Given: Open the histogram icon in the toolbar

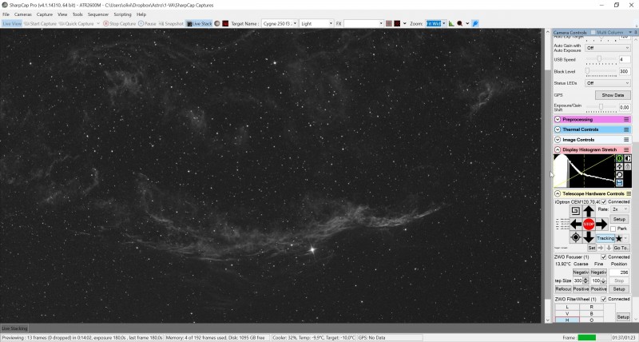Looking at the screenshot, I should (x=451, y=24).
